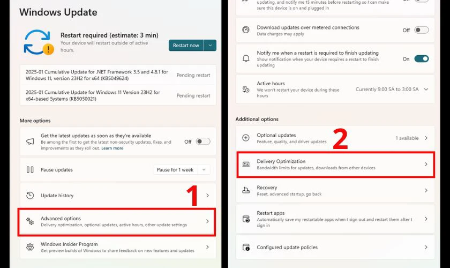The image size is (450, 268).
Task: Click the More options section heading
Action: pyautogui.click(x=35, y=121)
